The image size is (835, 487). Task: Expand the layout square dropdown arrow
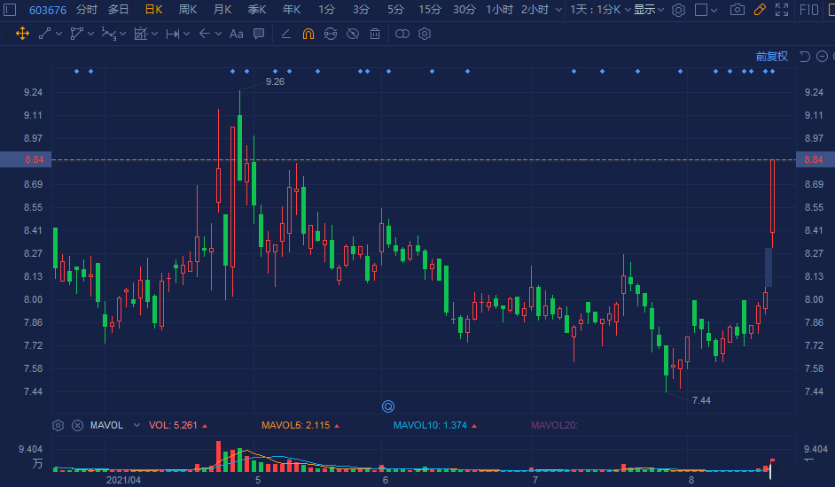pos(714,10)
